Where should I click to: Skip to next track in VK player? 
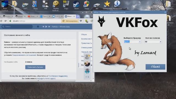tap(49, 27)
